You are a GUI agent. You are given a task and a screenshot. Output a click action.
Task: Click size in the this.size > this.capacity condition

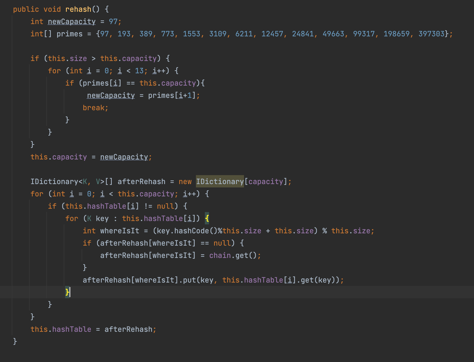pos(78,58)
